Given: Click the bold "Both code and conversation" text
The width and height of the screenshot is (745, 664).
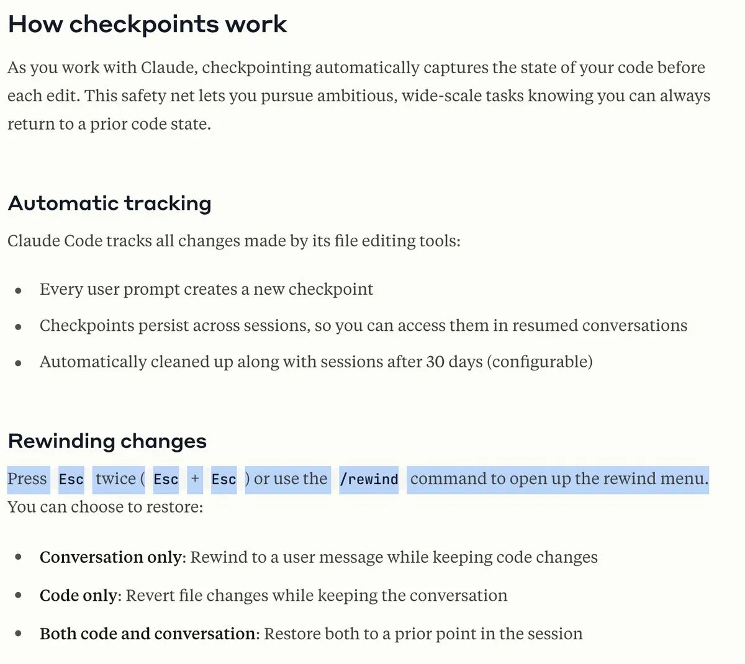Looking at the screenshot, I should pos(147,634).
